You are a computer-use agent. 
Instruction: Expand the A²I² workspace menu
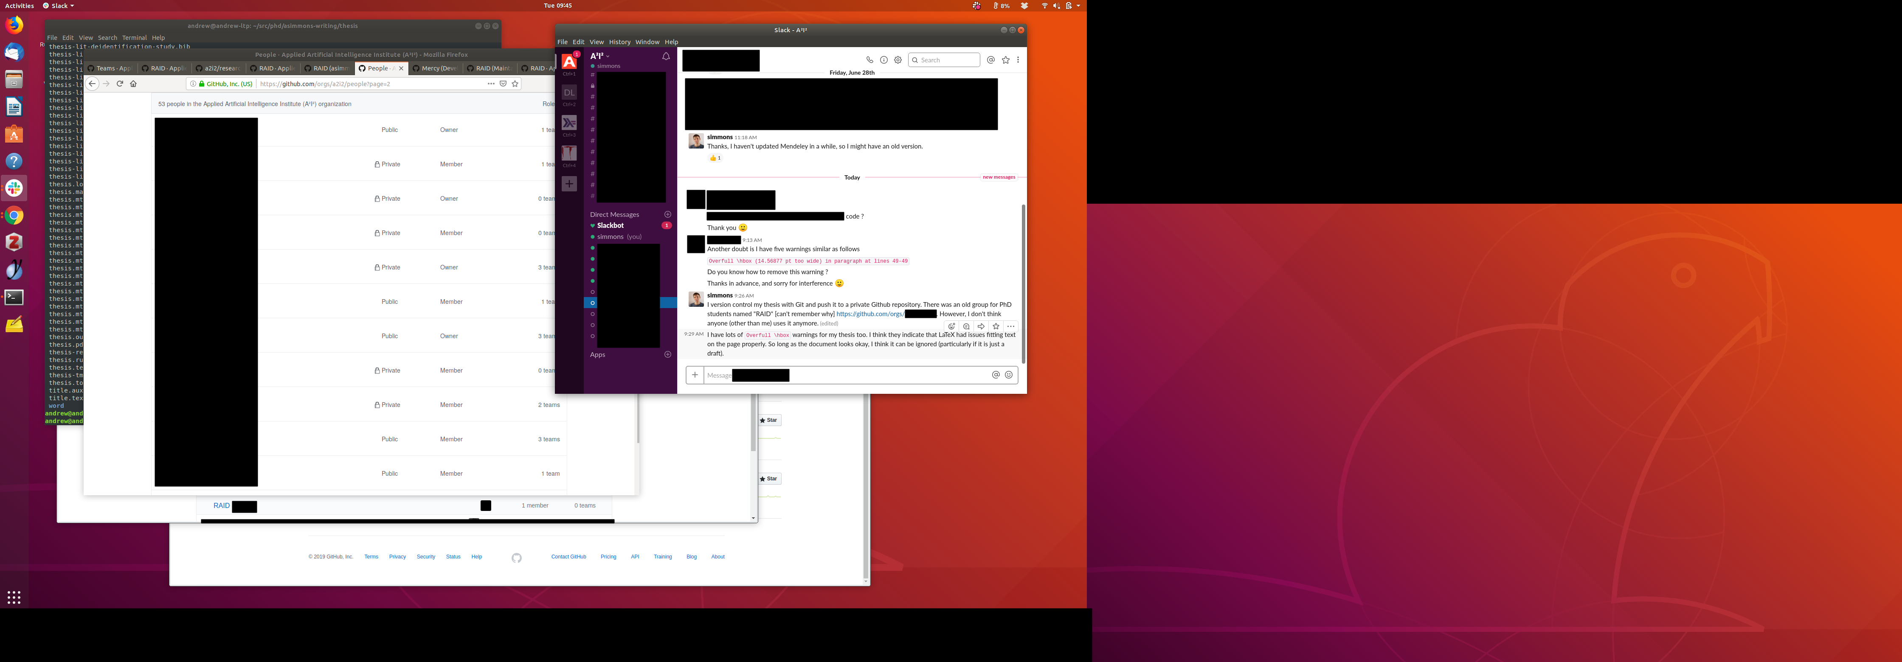point(600,56)
